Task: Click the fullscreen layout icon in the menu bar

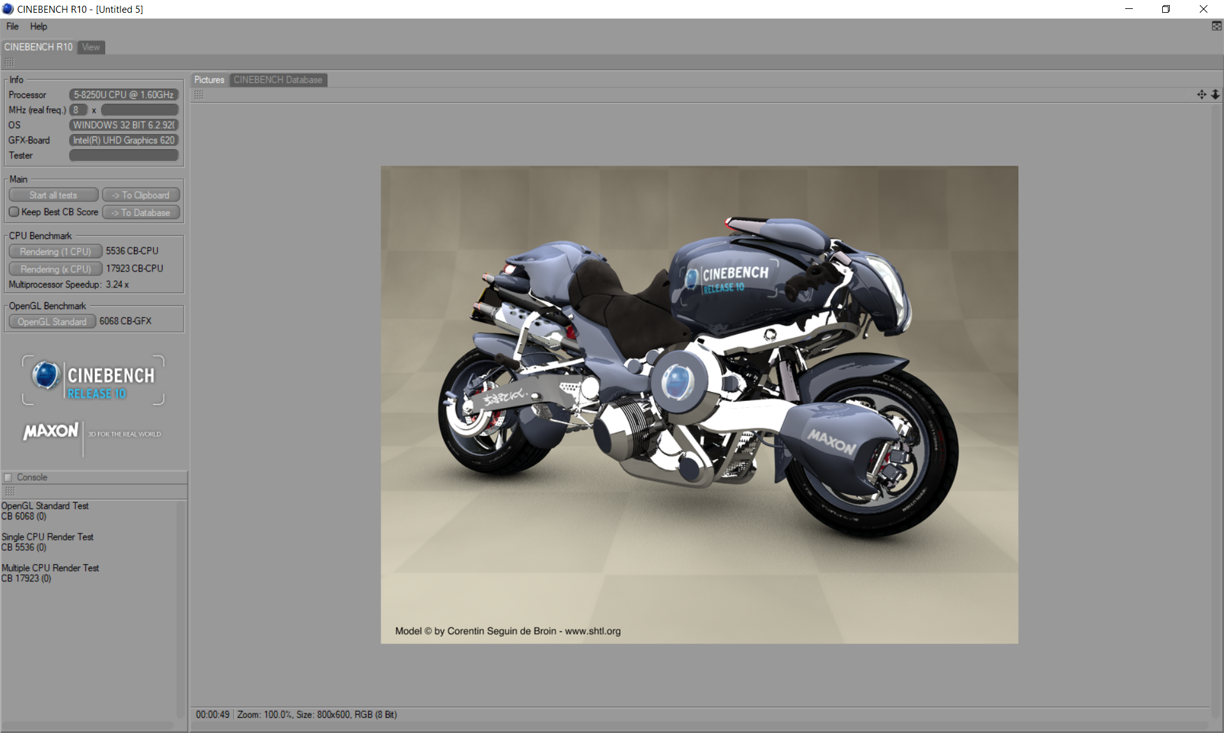Action: point(1216,26)
